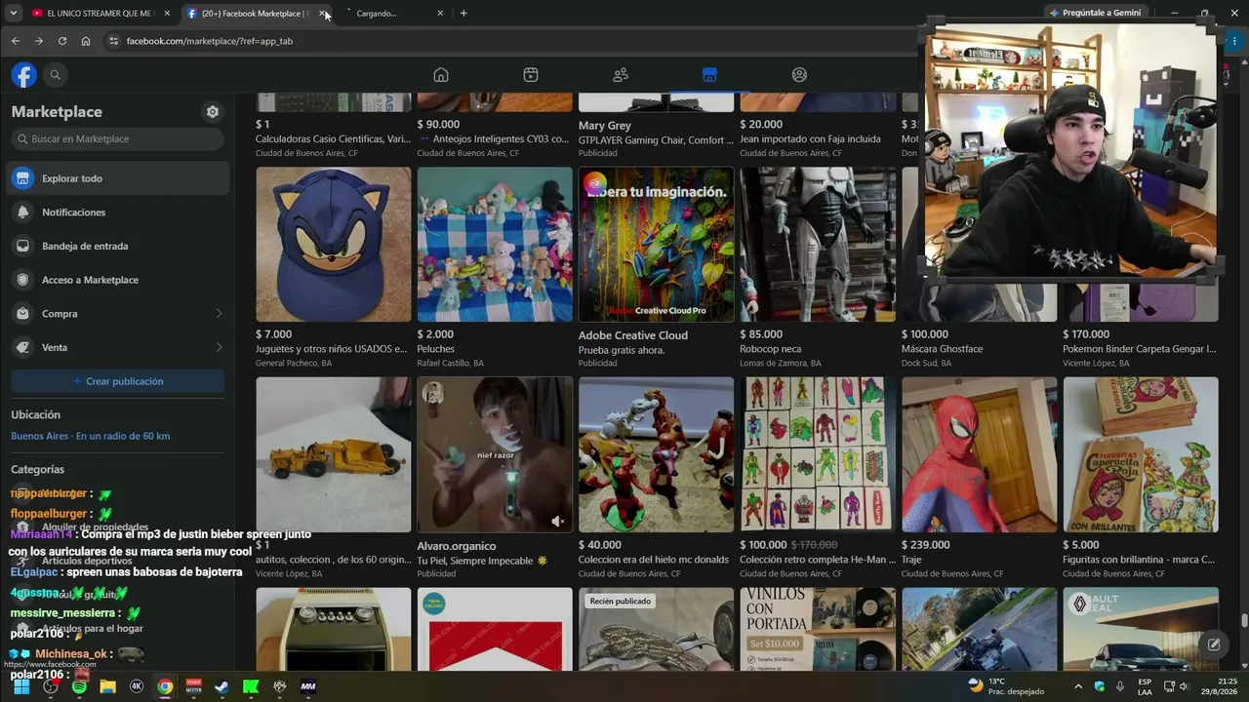Open the Windows Start menu

point(21,686)
